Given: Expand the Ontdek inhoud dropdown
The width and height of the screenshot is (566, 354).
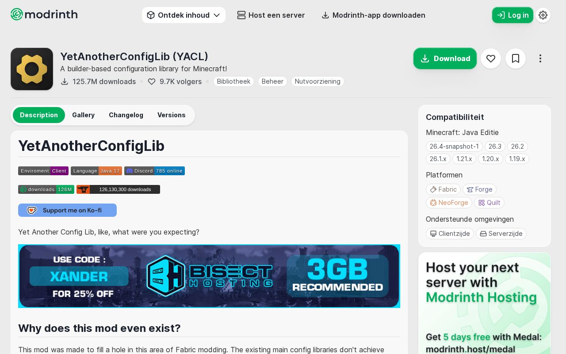Looking at the screenshot, I should point(184,15).
